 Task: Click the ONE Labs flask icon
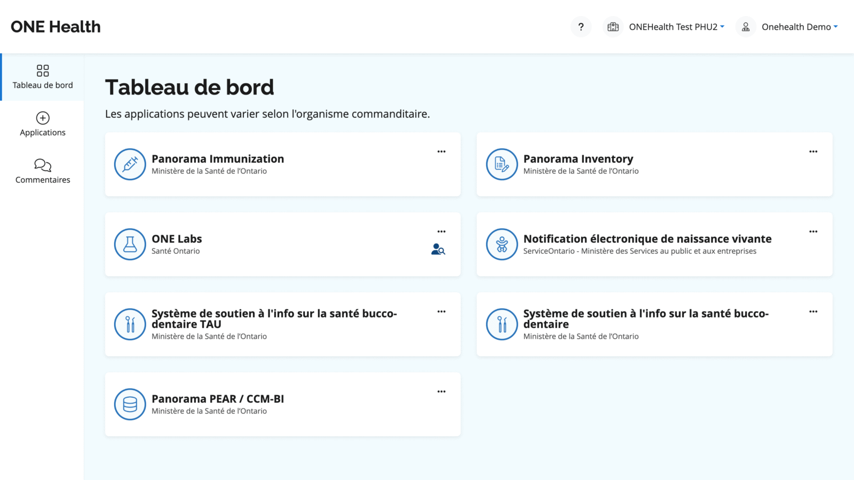point(130,244)
